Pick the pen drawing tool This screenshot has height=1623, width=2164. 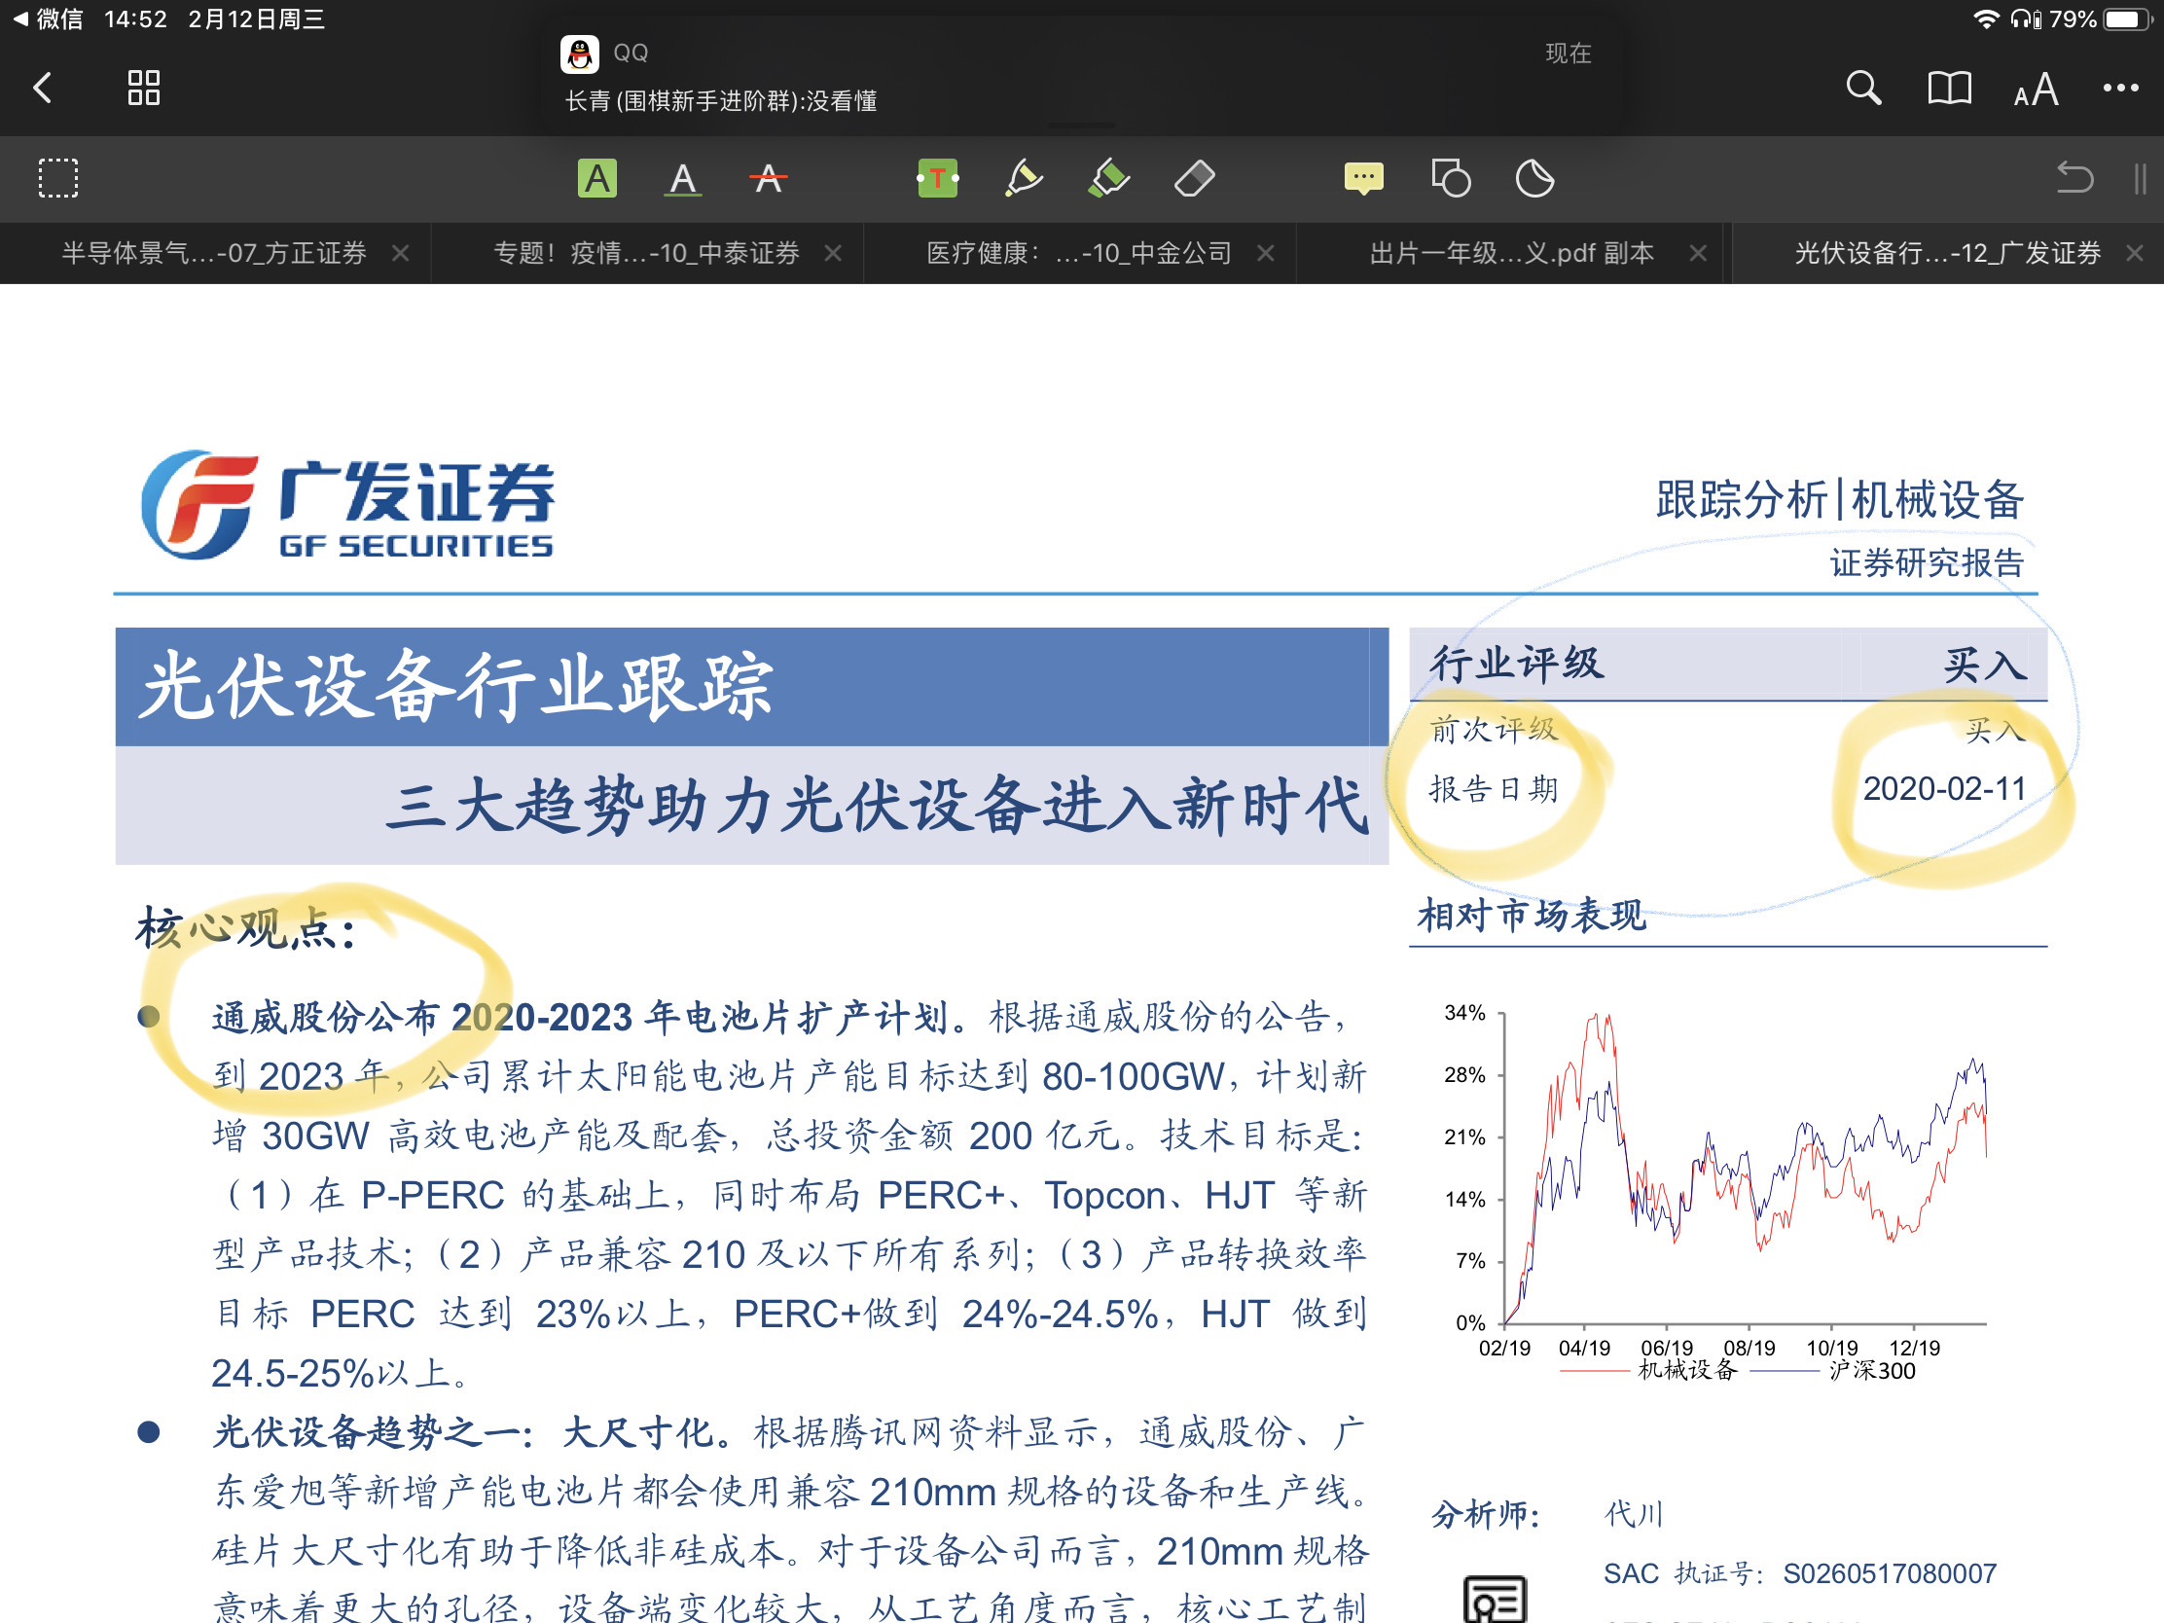pos(1024,178)
